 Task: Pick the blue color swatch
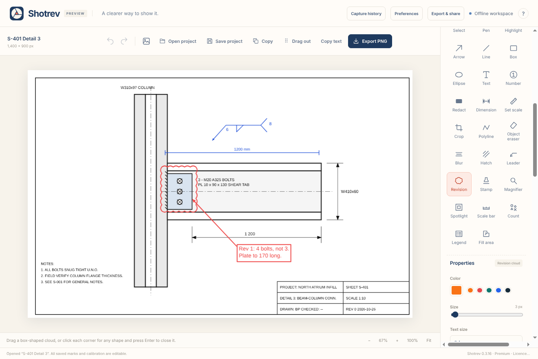click(x=498, y=290)
